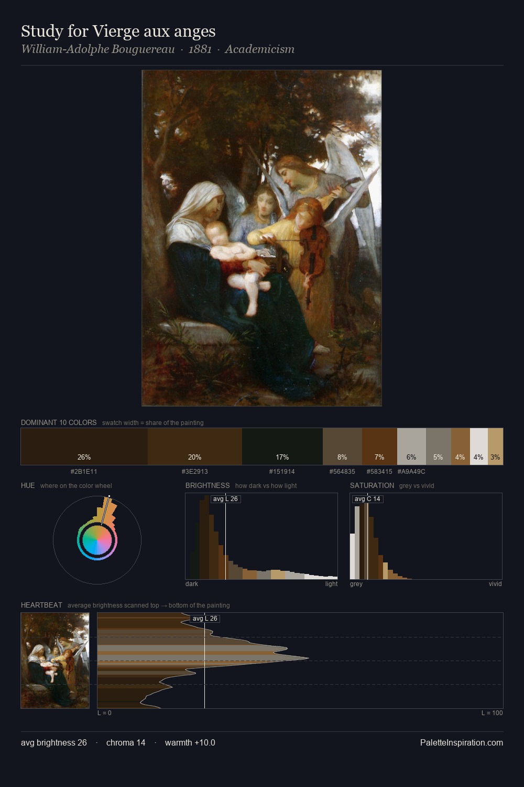Click hex code #3E2913
This screenshot has height=787, width=524.
195,472
